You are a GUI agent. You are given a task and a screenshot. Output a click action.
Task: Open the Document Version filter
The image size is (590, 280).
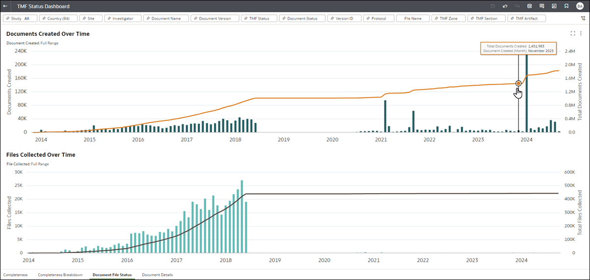click(215, 18)
